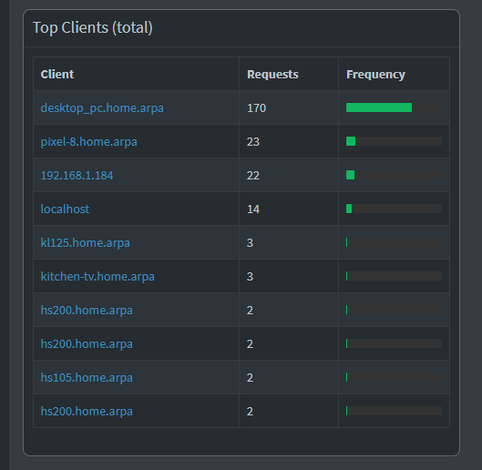Click the Top Clients (total) panel title
The image size is (482, 470).
pos(93,27)
